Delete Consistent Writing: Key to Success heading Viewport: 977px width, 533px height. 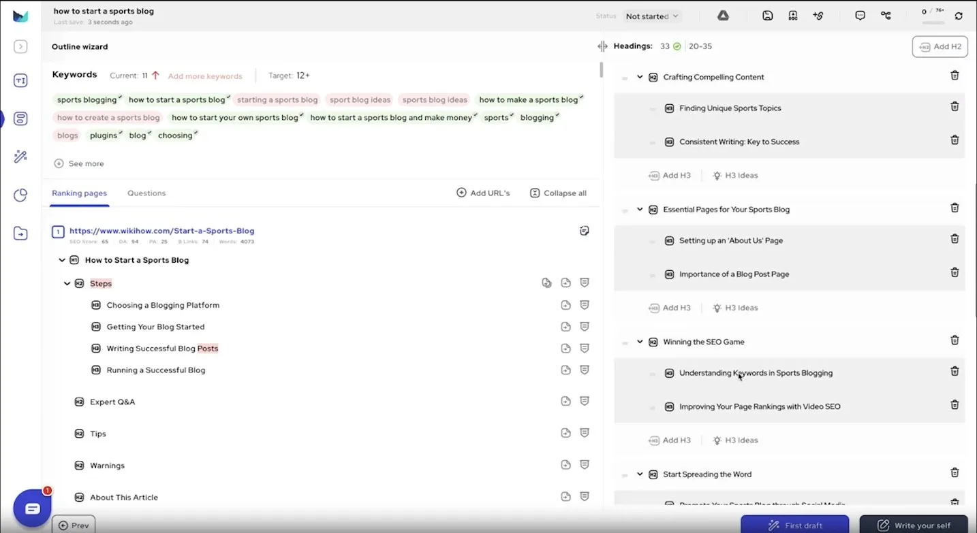coord(955,140)
